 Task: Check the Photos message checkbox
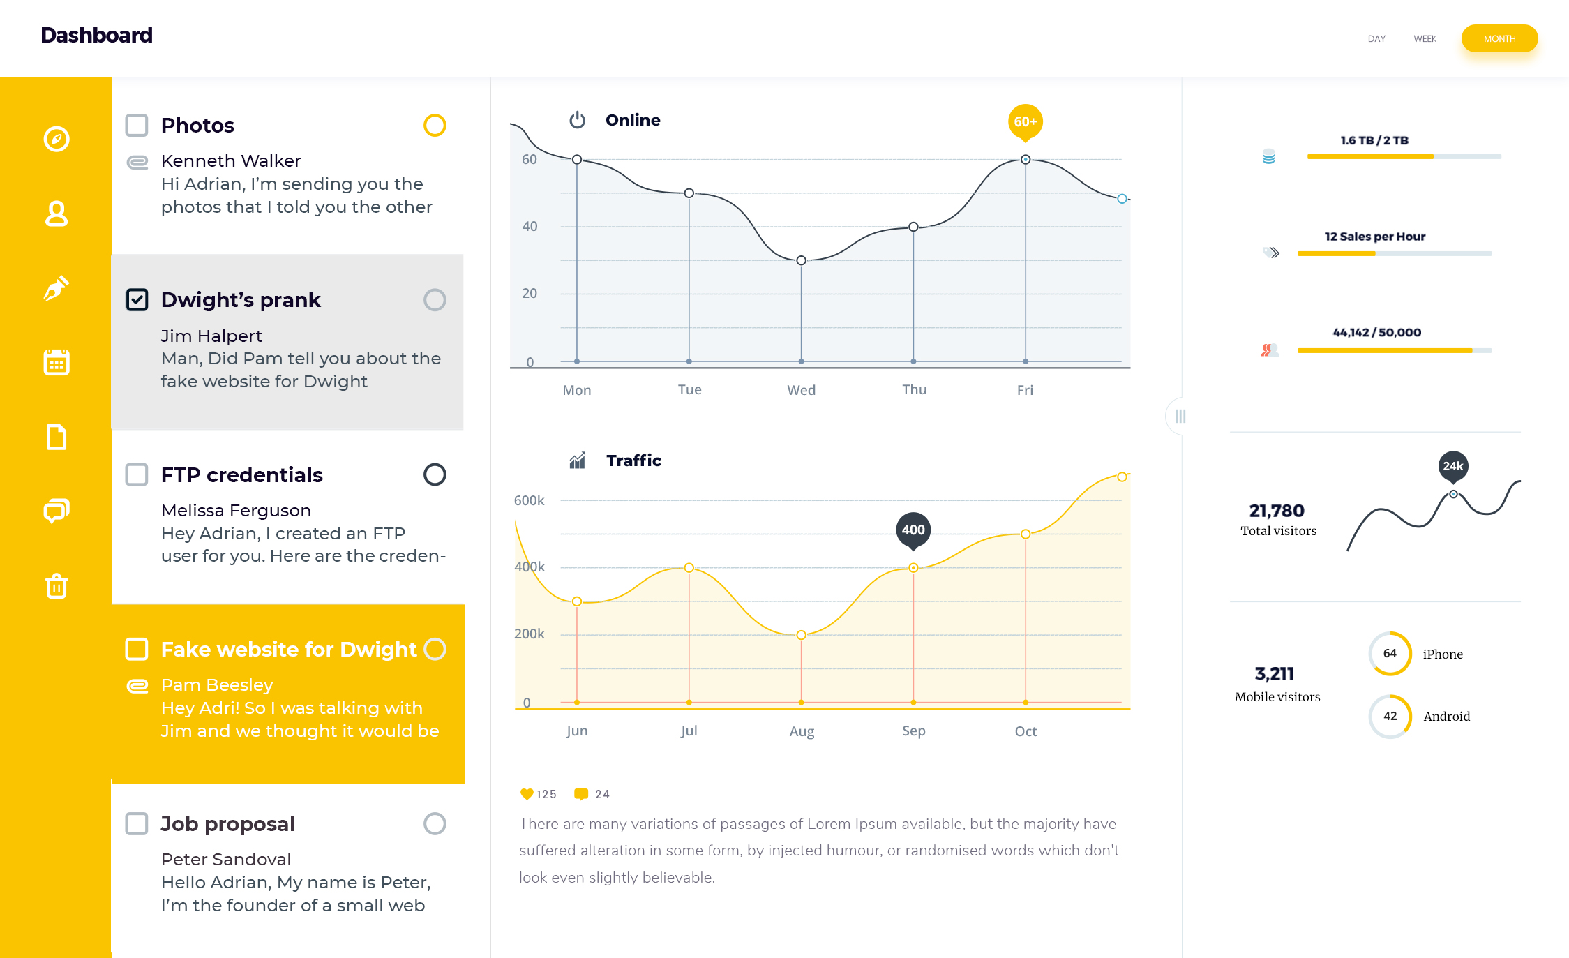(137, 126)
